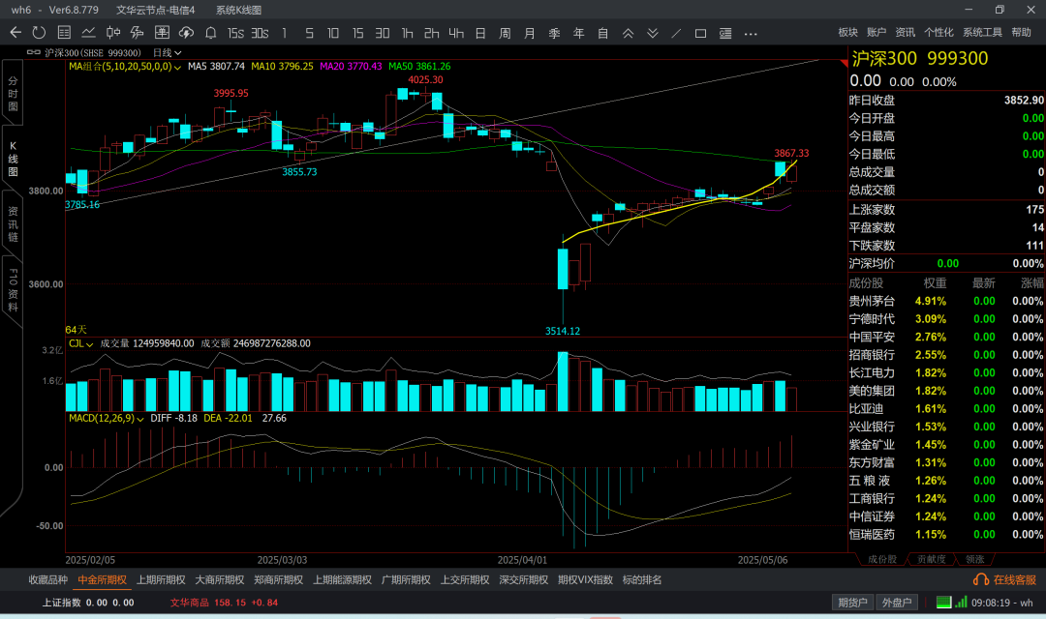Open 在线客服 online support link
Screen dimensions: 1046x619
[x=1006, y=579]
